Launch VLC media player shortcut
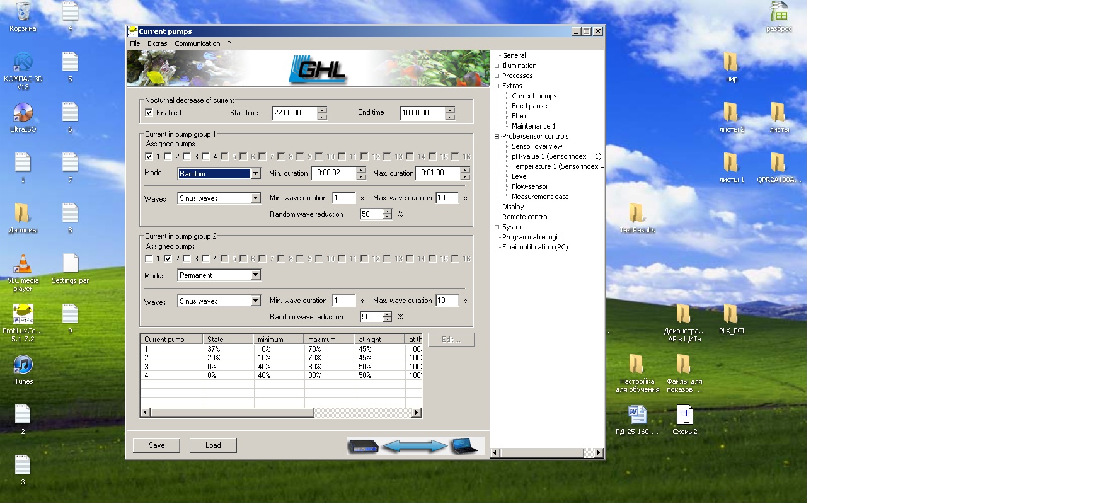The width and height of the screenshot is (1099, 504). tap(23, 272)
